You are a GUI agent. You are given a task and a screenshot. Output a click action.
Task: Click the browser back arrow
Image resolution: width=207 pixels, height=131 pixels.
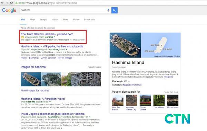(2, 3)
